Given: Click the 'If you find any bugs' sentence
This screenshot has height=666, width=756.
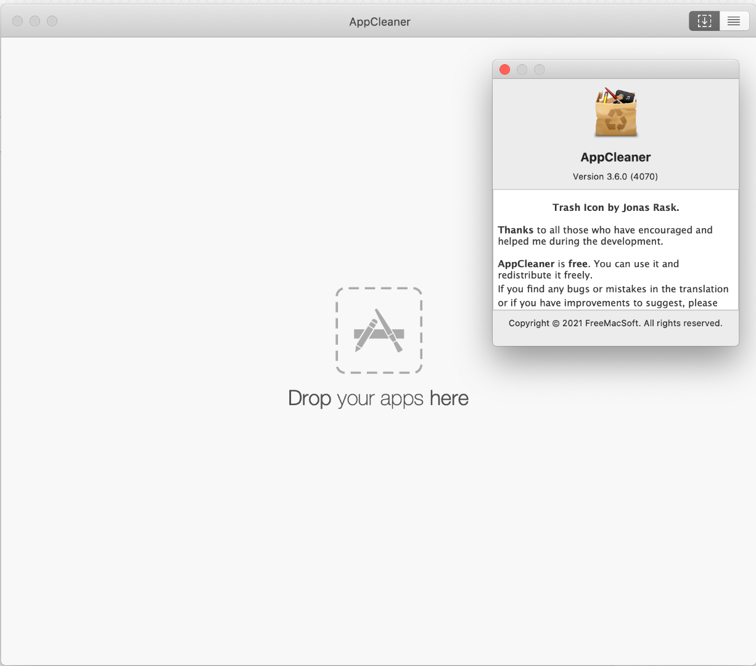Looking at the screenshot, I should pos(613,296).
